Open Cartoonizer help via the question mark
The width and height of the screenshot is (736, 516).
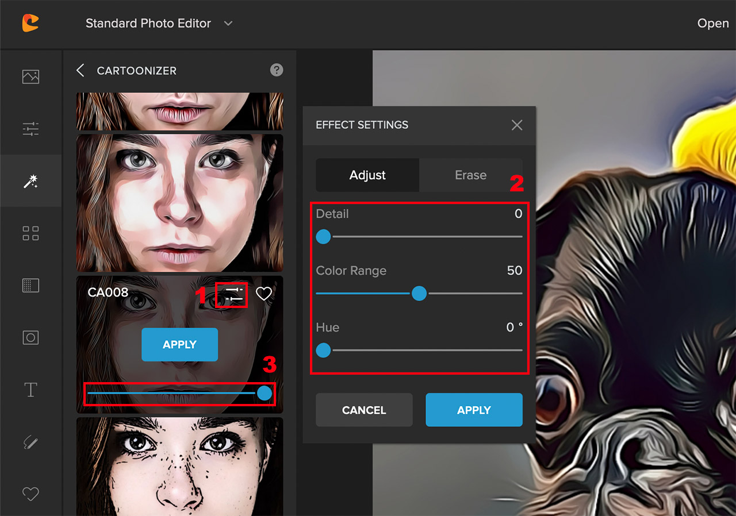(277, 70)
